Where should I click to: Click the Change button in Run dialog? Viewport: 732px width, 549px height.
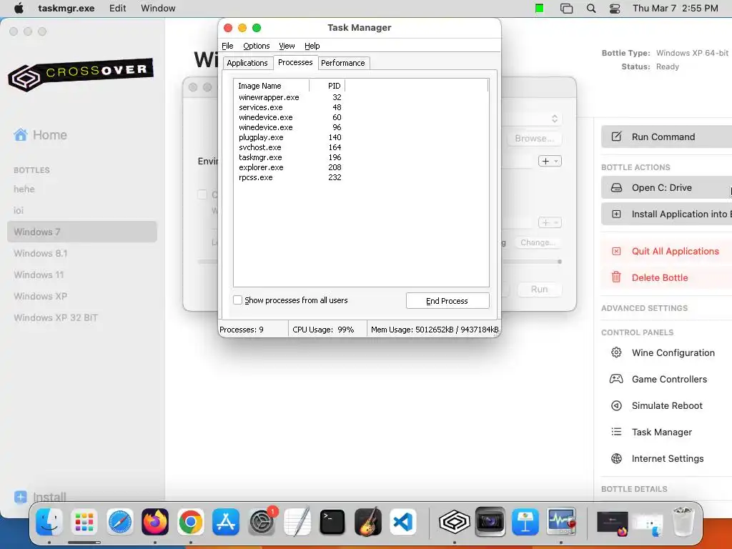point(538,242)
